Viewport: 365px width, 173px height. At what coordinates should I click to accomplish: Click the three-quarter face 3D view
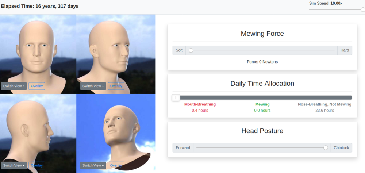(x=116, y=54)
